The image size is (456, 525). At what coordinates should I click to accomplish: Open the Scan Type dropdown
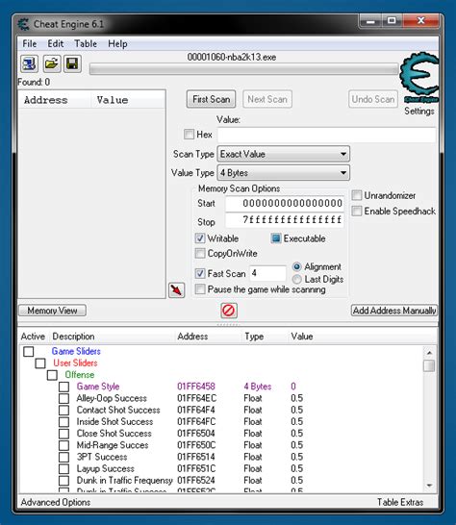[284, 154]
